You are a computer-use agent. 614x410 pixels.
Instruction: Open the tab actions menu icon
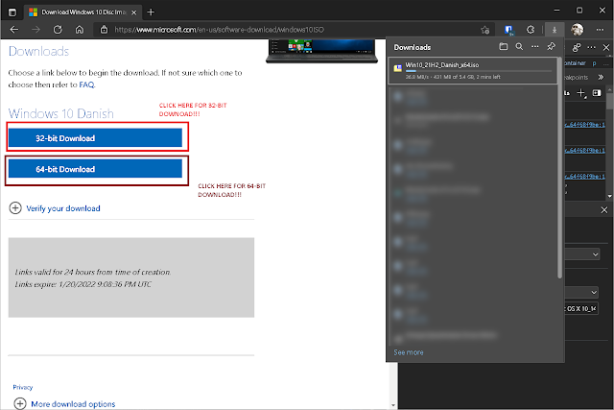click(x=12, y=12)
